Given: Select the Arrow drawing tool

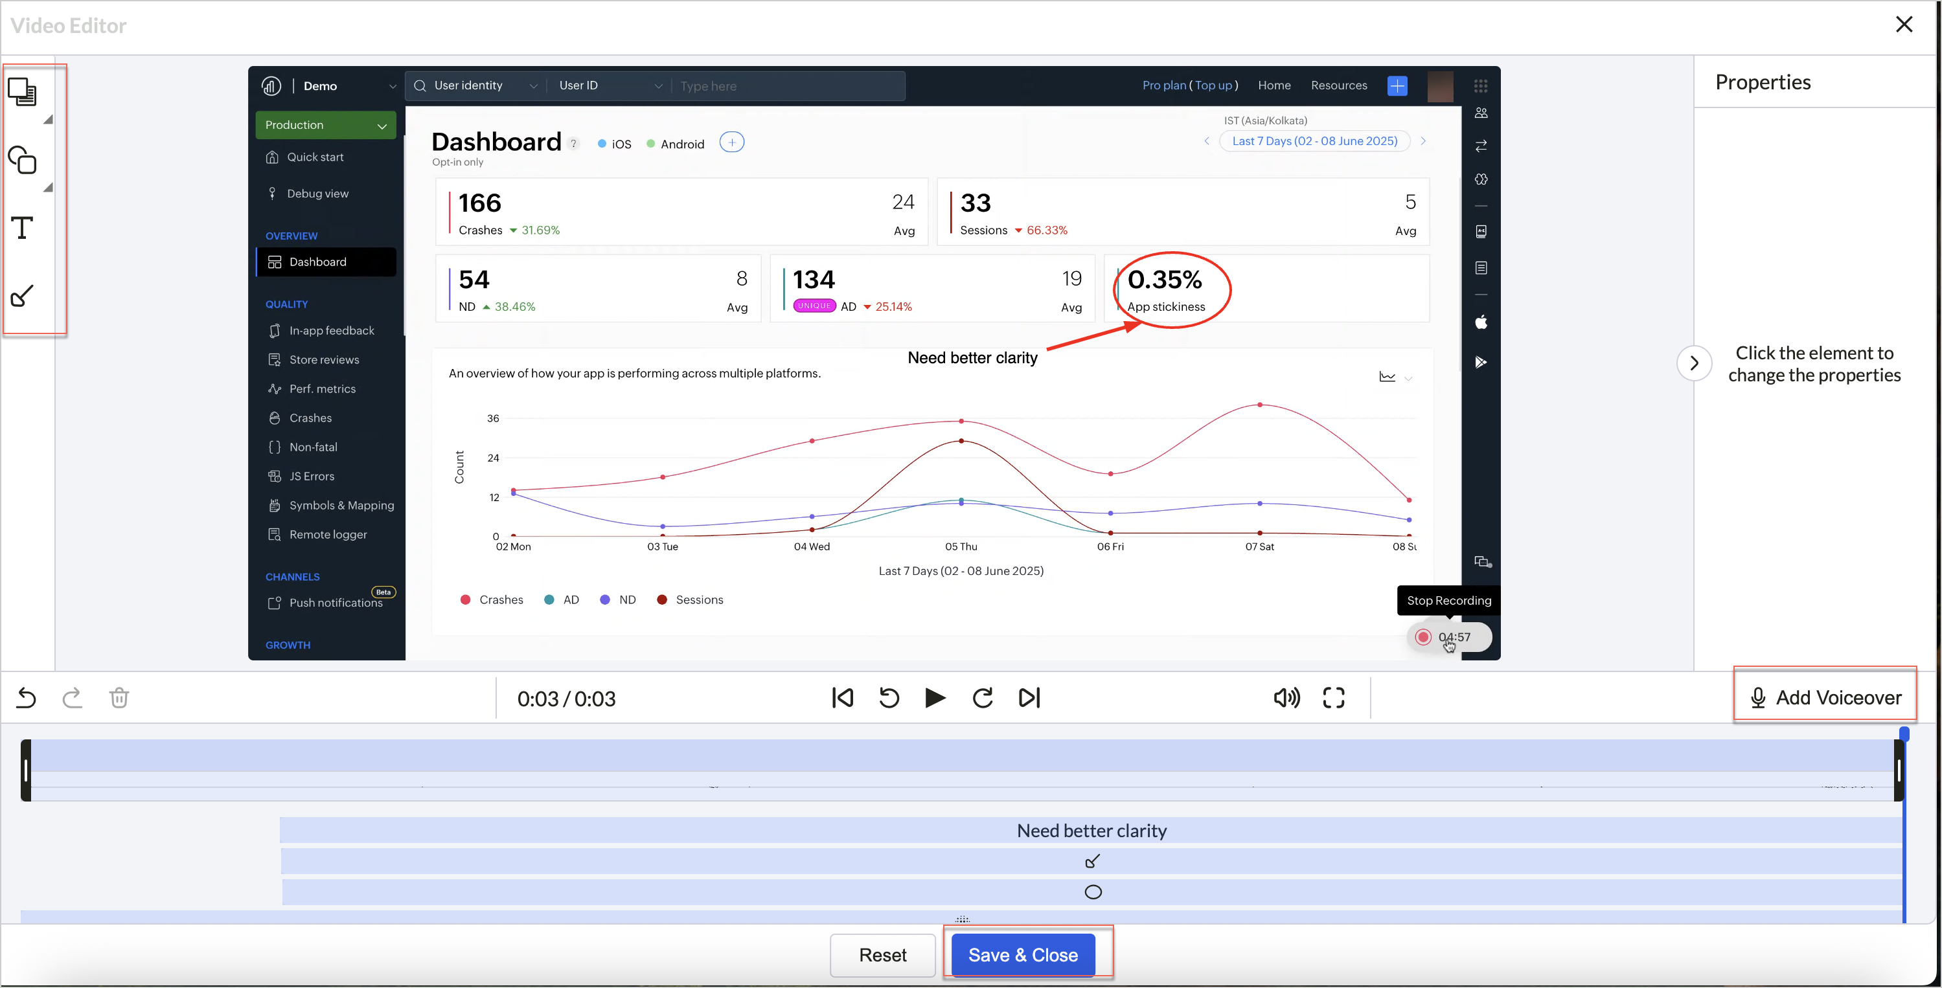Looking at the screenshot, I should click(x=23, y=295).
